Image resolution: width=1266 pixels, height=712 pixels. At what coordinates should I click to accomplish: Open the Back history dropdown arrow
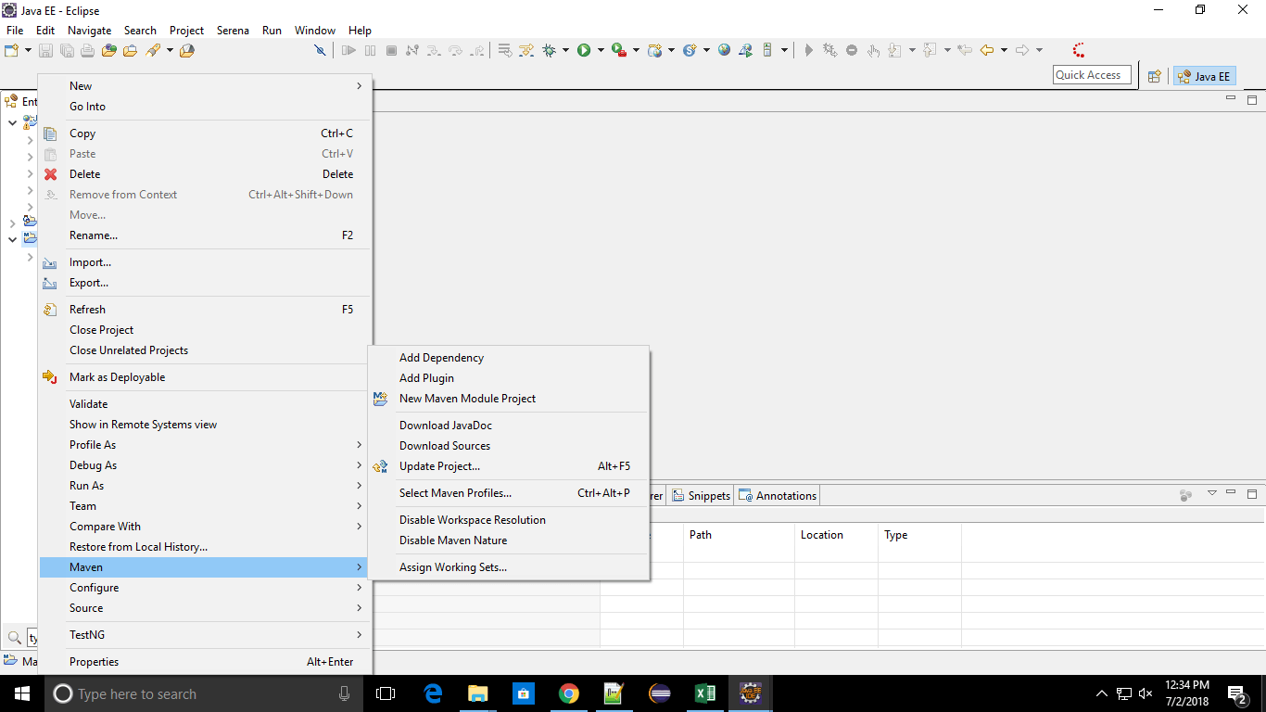1004,50
